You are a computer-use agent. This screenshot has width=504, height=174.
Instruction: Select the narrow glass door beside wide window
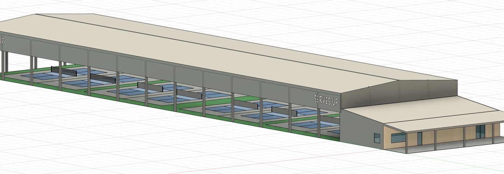coord(420,138)
